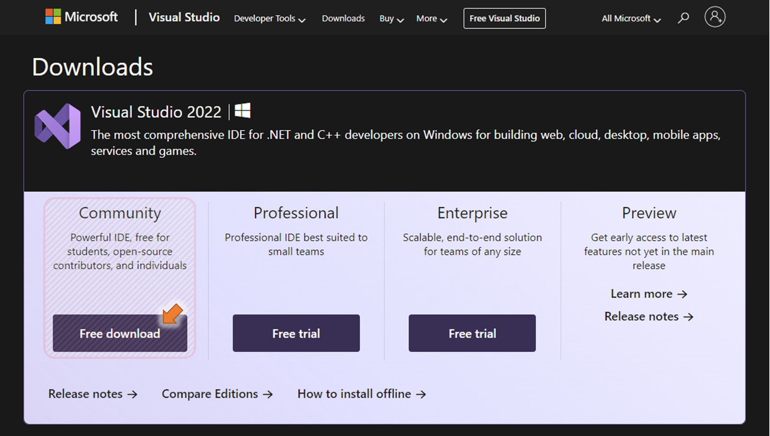This screenshot has height=436, width=770.
Task: Click the Microsoft logo
Action: click(82, 17)
